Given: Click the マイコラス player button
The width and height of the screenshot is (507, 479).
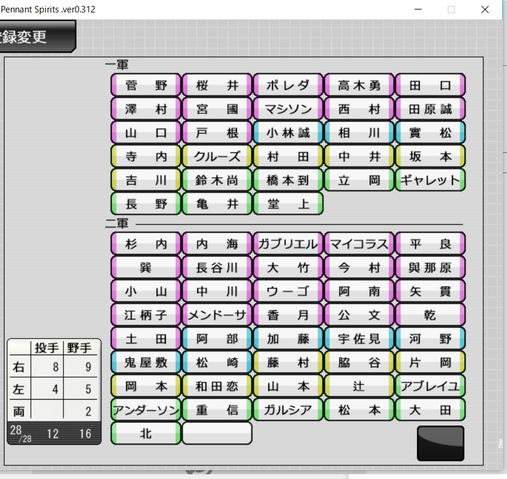Looking at the screenshot, I should click(x=360, y=244).
